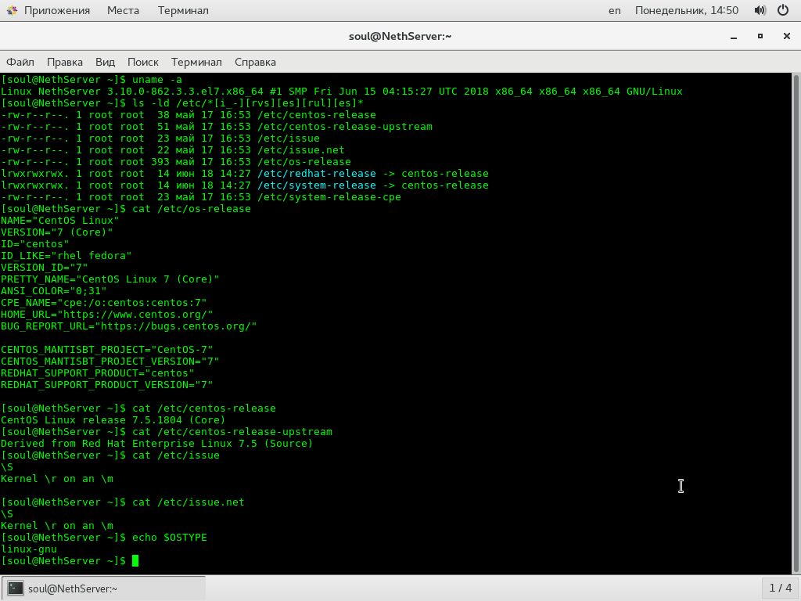This screenshot has height=601, width=801.
Task: Click CentOS Linux release 7.5.1804 line
Action: tap(113, 420)
